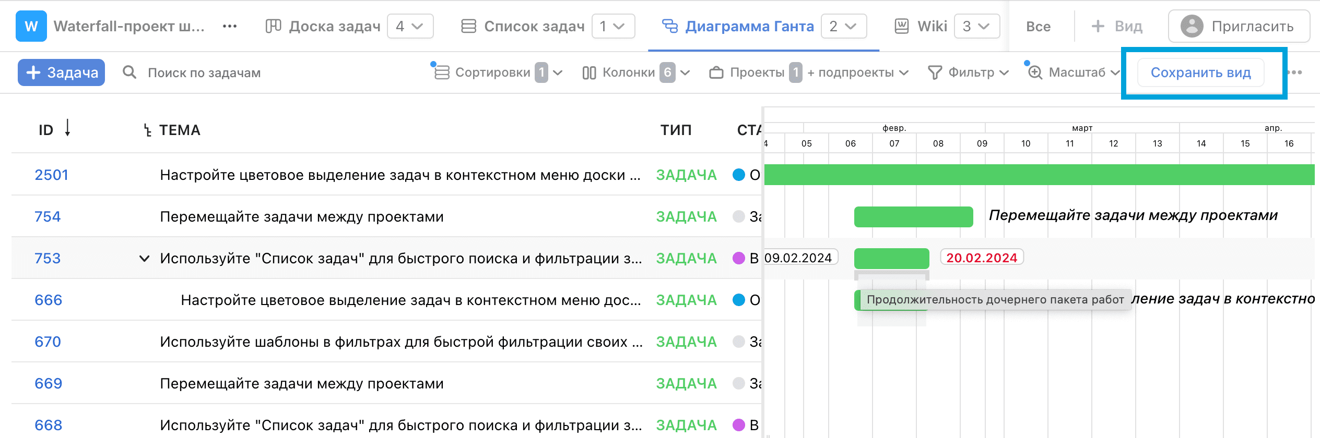Click the Сортировки list icon
1320x438 pixels.
click(442, 72)
